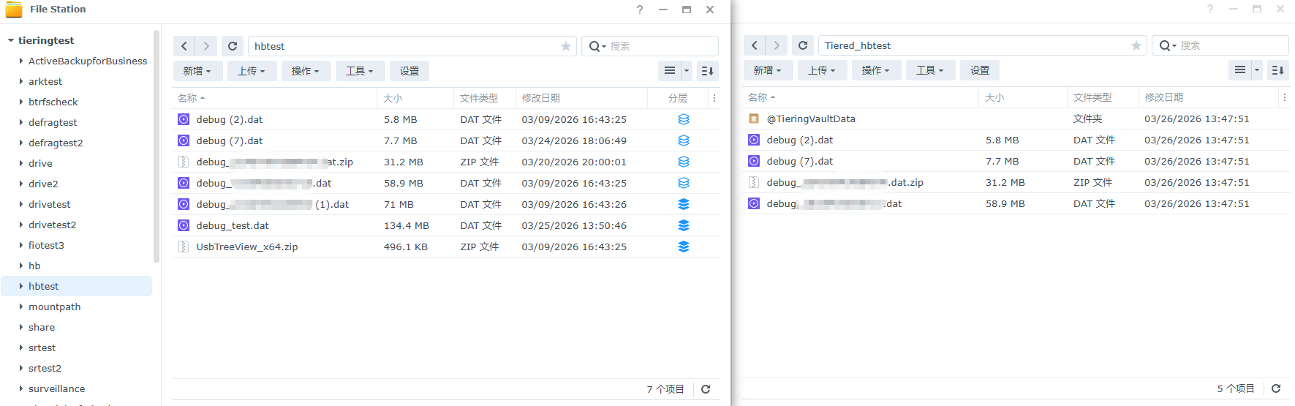
Task: Click the back arrow in the hbtest pane
Action: pyautogui.click(x=184, y=46)
